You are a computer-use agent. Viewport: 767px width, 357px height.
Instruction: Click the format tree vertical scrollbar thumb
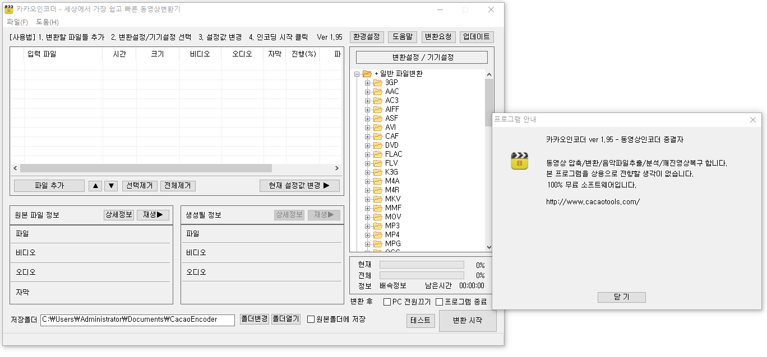(489, 102)
